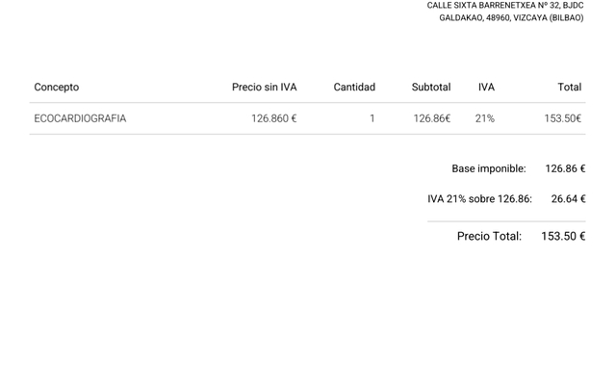Click the CALLE SIXTA BARRENETXEA address line
The image size is (616, 385).
pos(504,6)
